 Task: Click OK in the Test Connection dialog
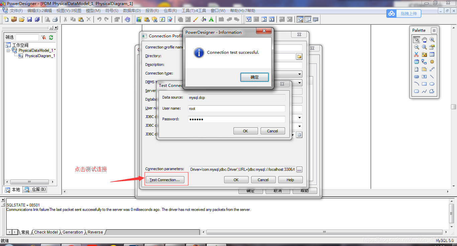[246, 131]
